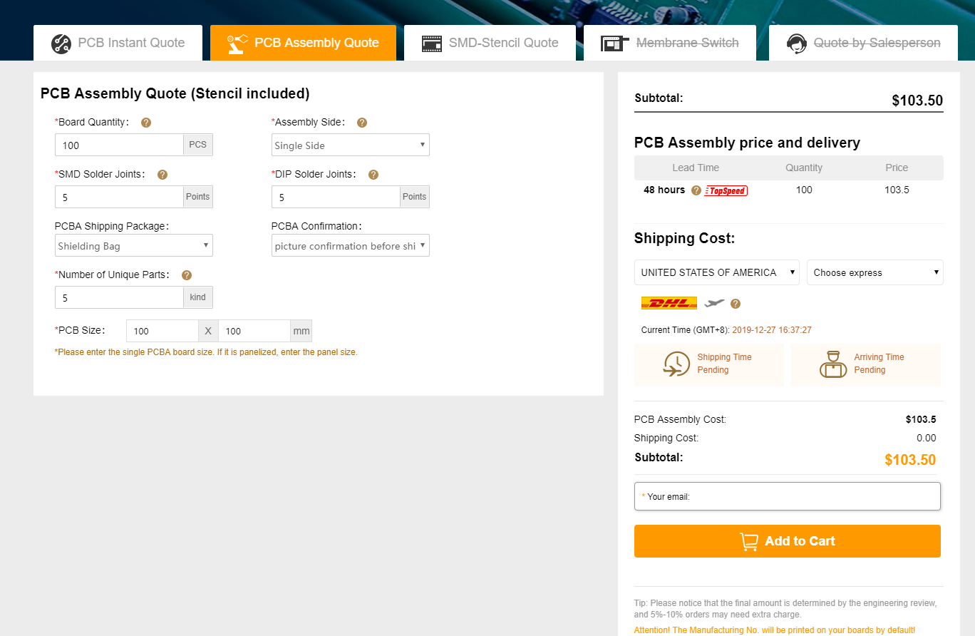The height and width of the screenshot is (636, 975).
Task: Click the DIP Solder Joints help icon
Action: click(373, 175)
